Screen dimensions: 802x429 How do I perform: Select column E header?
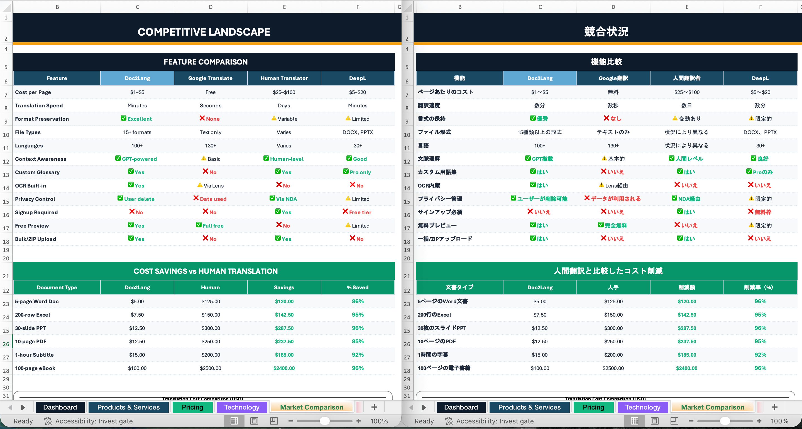[284, 6]
